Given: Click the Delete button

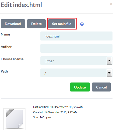Looking at the screenshot, I should click(x=36, y=24).
